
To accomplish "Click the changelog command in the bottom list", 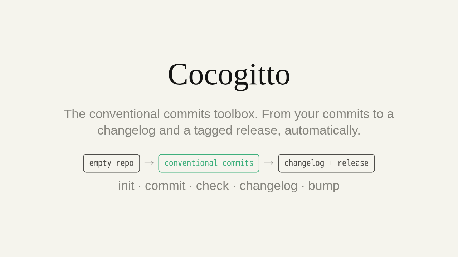I will pyautogui.click(x=268, y=186).
